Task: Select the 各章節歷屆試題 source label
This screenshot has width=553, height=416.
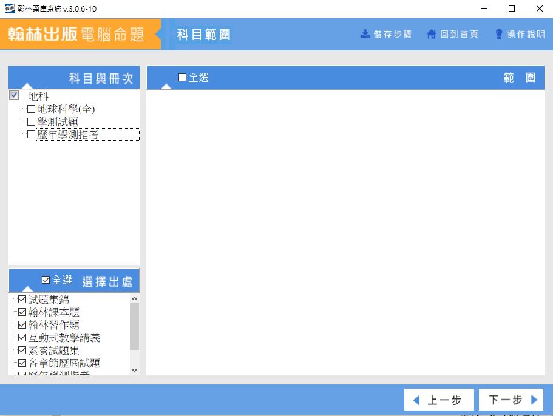Action: 64,363
